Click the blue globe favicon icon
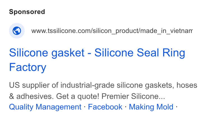The image size is (213, 119). [17, 31]
